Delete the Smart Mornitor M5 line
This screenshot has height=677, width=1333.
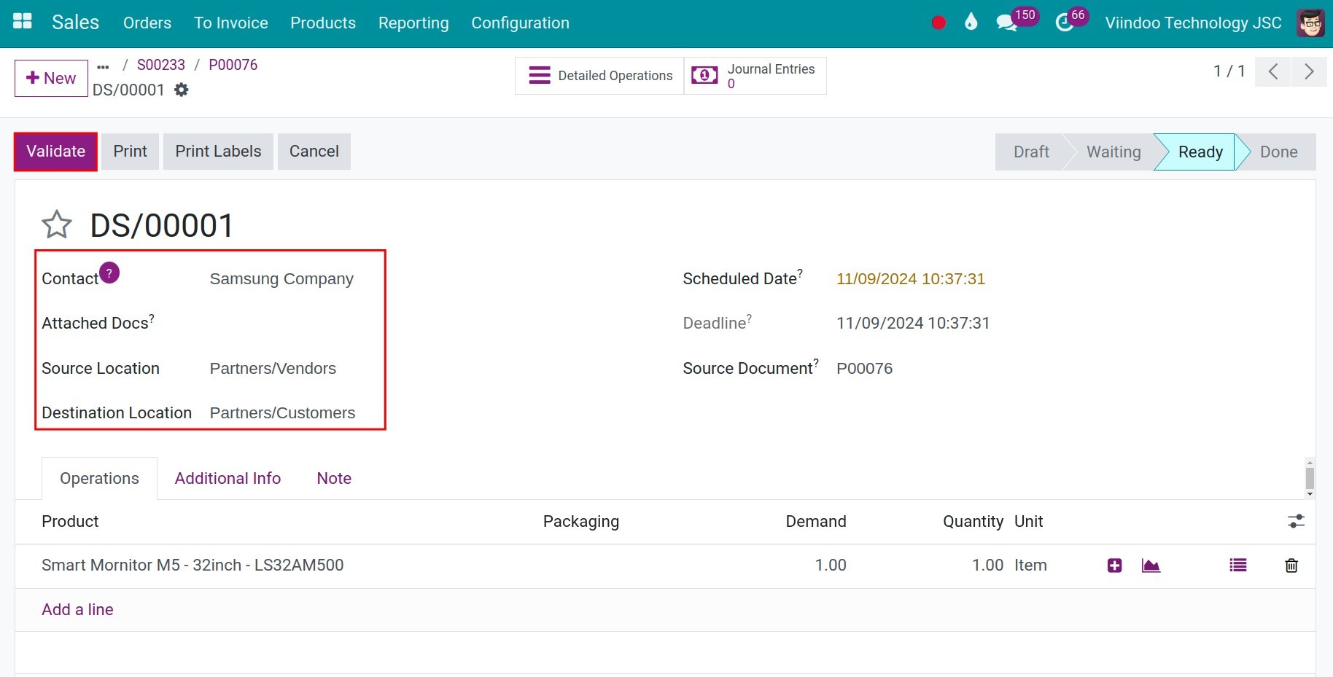click(x=1291, y=566)
